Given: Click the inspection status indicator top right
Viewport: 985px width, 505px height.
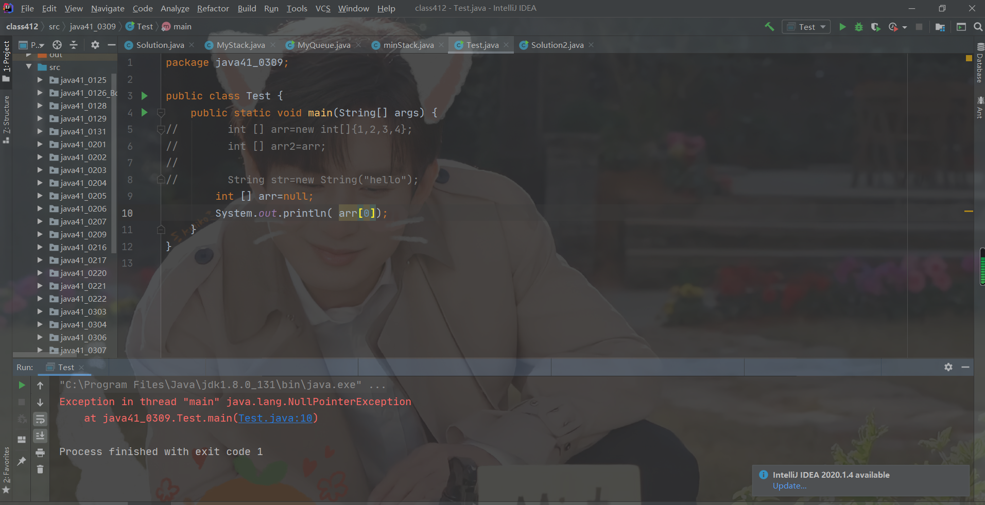Looking at the screenshot, I should tap(969, 58).
